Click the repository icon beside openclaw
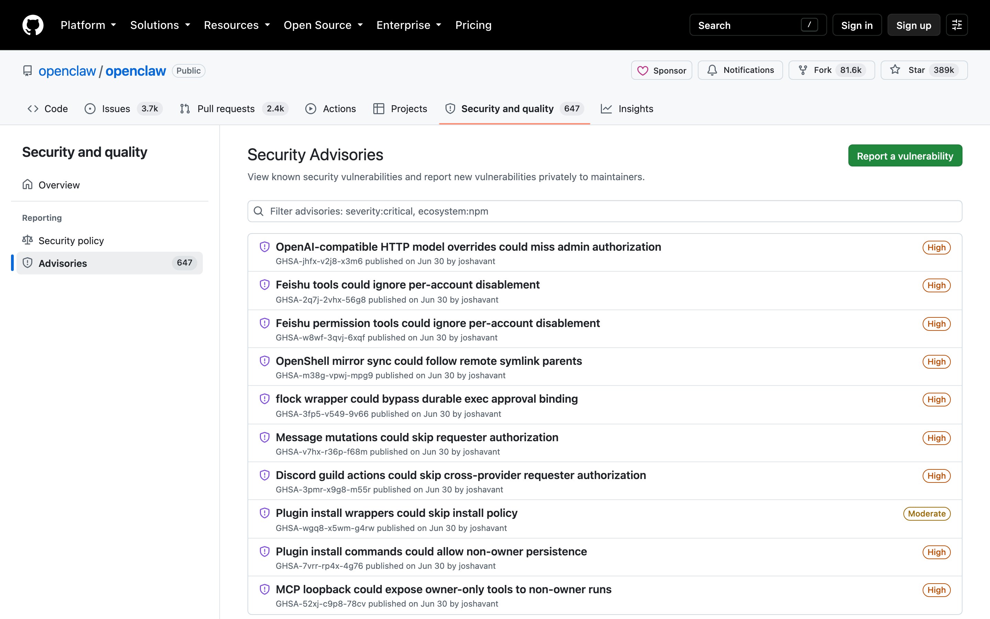 (x=27, y=71)
